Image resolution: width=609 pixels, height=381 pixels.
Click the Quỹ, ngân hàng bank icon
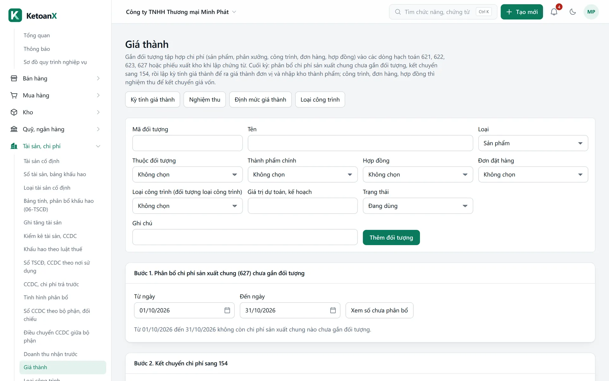[x=14, y=129]
